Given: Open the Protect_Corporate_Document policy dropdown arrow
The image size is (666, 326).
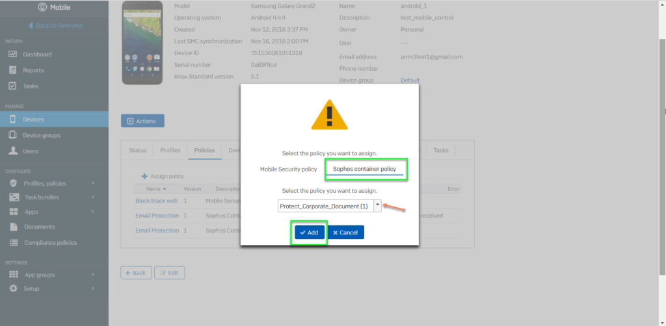Looking at the screenshot, I should tap(377, 206).
